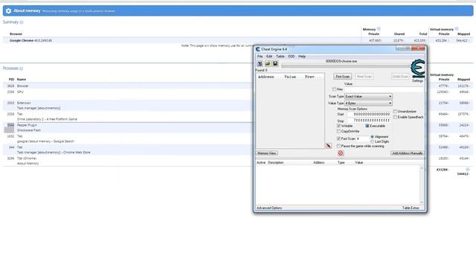476x268 pixels.
Task: Click info icon next to Summary heading
Action: pyautogui.click(x=22, y=22)
